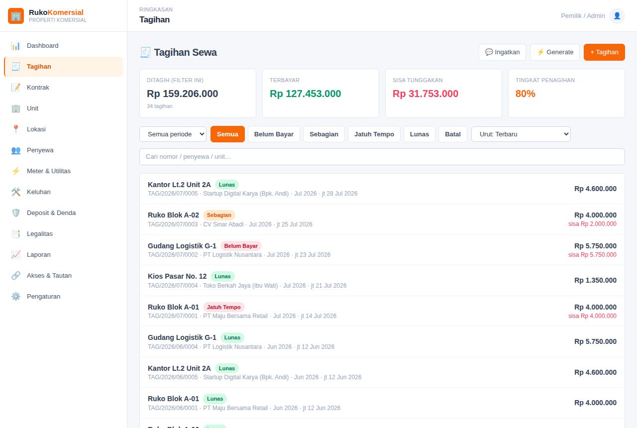Filter by Belum Bayar status
Viewport: 637px width, 428px height.
(274, 134)
